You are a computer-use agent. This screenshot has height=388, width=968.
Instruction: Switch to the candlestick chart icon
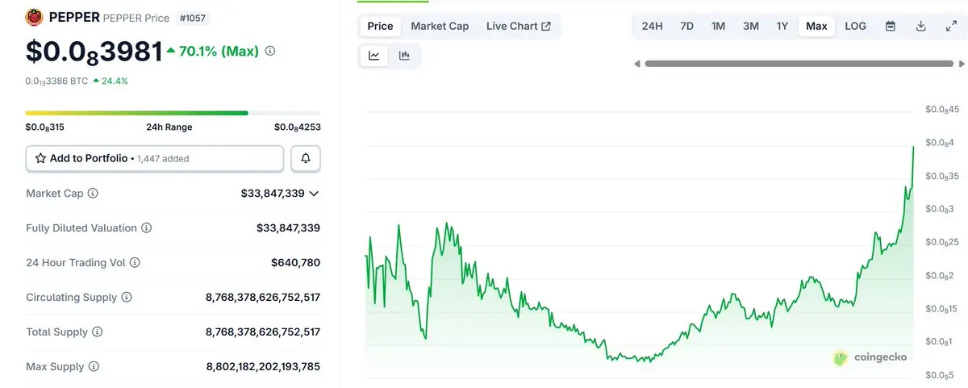click(404, 56)
